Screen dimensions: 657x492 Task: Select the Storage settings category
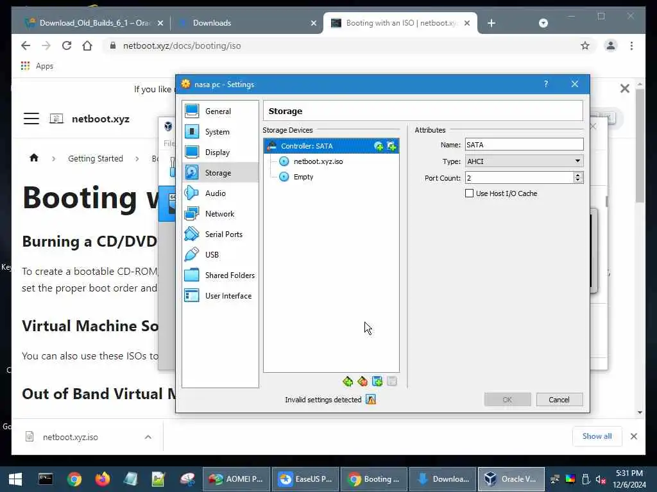pos(220,173)
